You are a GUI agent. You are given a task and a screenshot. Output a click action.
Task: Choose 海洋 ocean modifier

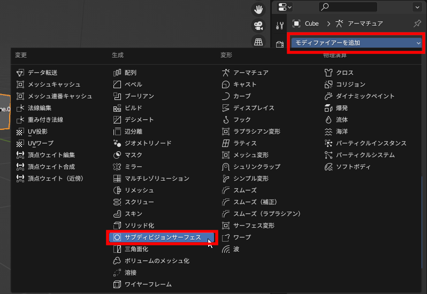336,131
